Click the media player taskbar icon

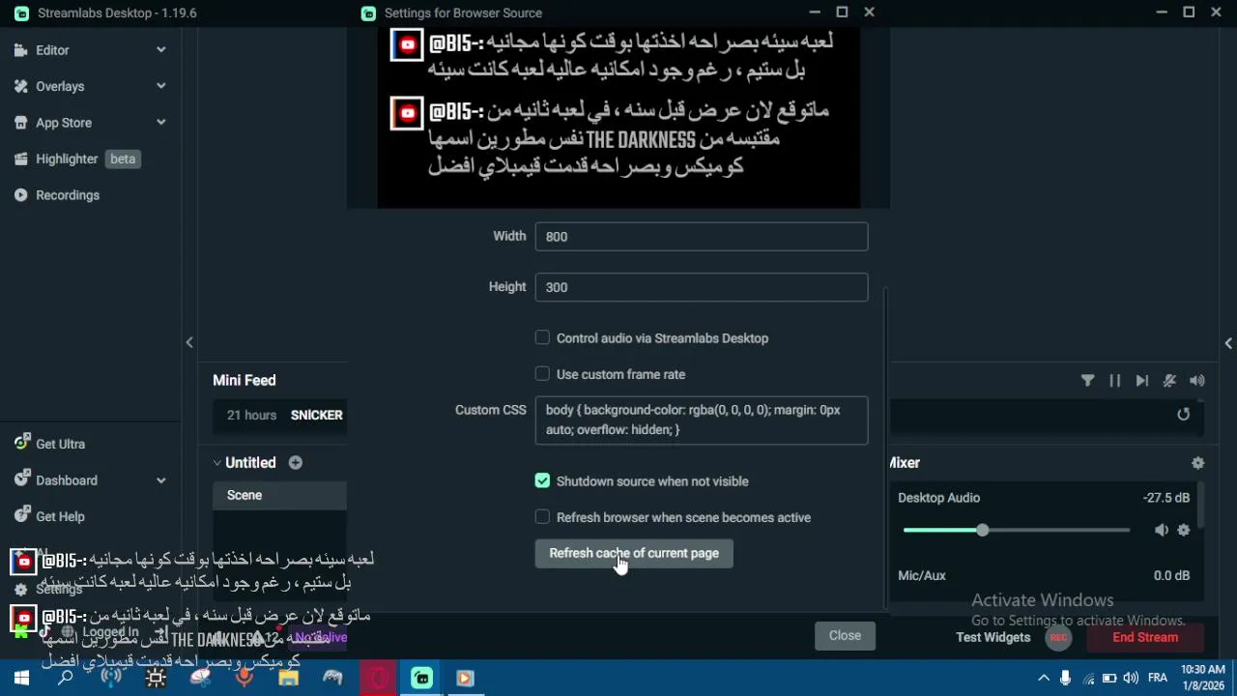[466, 678]
